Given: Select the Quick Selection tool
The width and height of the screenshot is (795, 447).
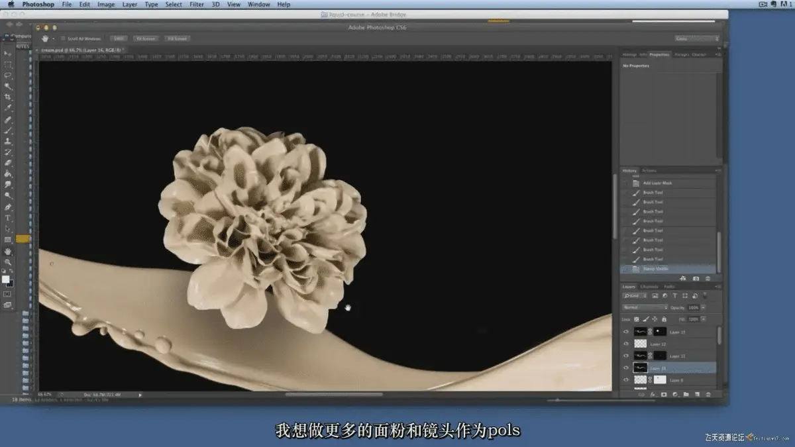Looking at the screenshot, I should (8, 87).
